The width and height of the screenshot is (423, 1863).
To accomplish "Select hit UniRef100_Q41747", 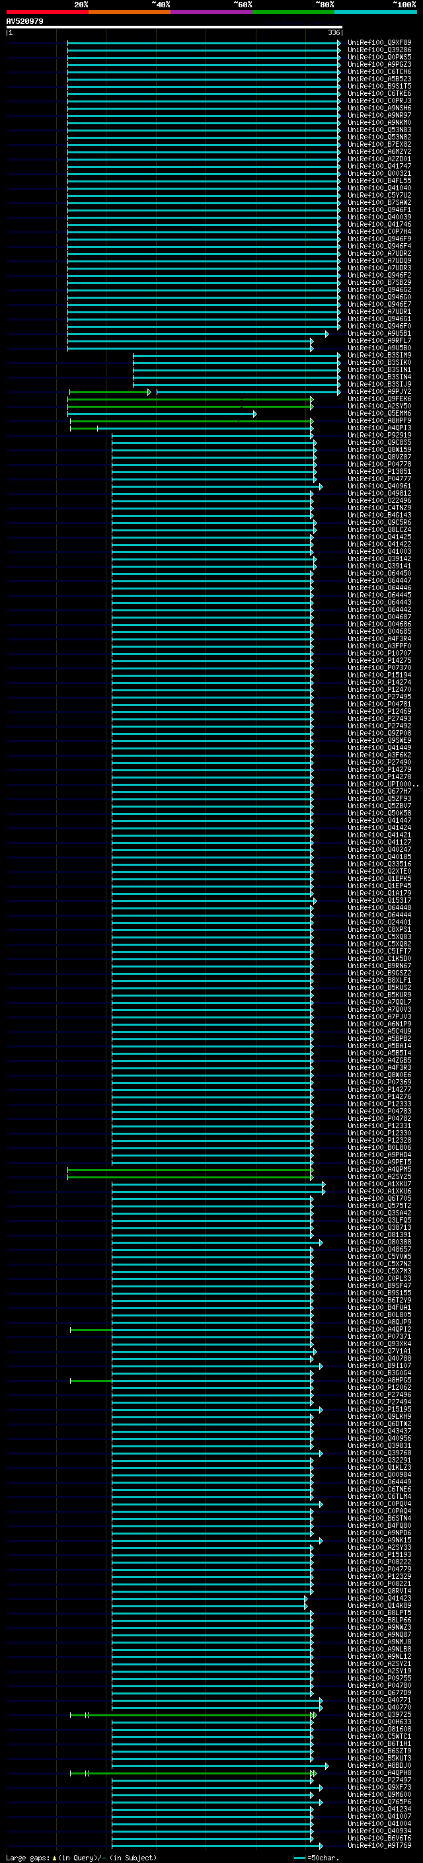I will 379,167.
